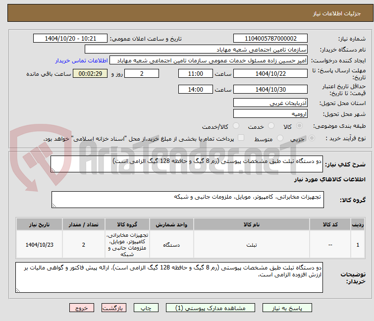This screenshot has height=321, width=374.
Task: Click the شماره نیاز field 1104005787000002
Action: point(270,39)
